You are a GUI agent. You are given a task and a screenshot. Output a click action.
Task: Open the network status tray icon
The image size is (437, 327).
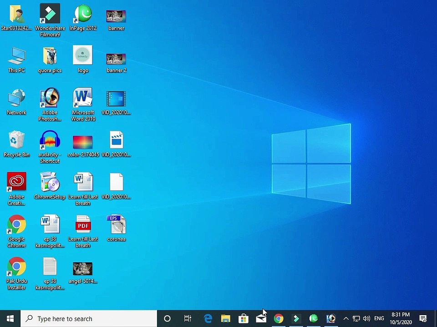[x=356, y=319]
